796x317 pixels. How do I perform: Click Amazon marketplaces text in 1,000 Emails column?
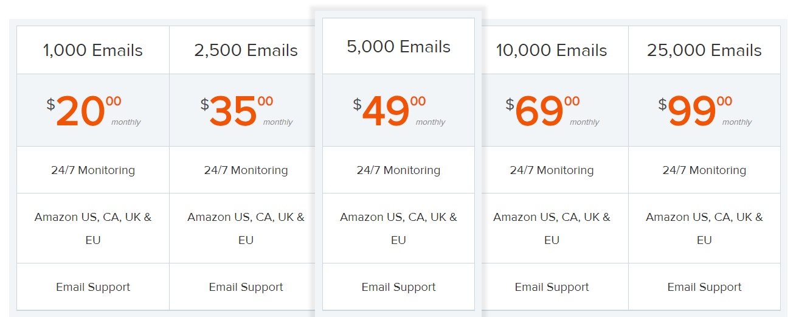(93, 228)
